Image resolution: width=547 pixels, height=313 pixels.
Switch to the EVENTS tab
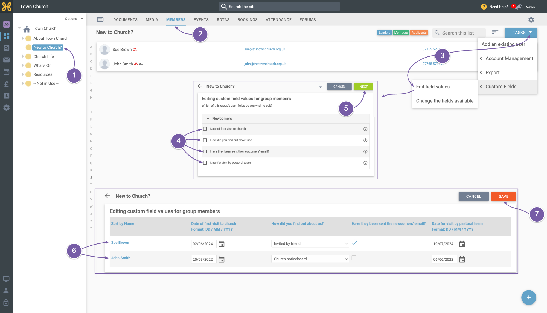201,20
